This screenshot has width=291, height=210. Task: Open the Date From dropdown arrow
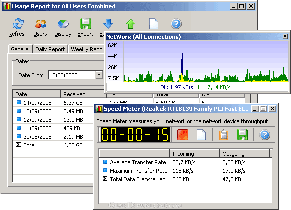pos(99,75)
